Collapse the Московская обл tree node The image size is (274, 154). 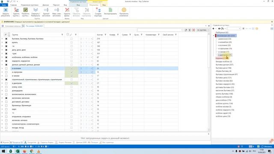214,36
